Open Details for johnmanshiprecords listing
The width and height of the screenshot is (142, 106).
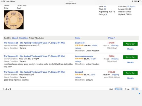130,62
